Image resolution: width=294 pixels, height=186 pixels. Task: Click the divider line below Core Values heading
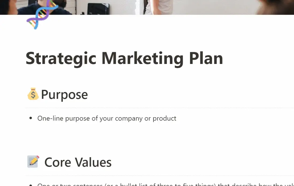click(x=160, y=176)
